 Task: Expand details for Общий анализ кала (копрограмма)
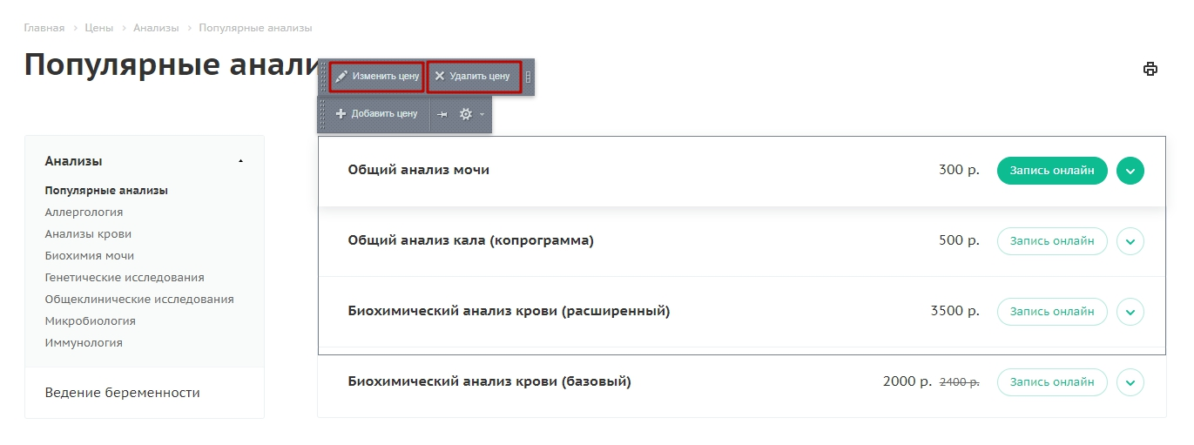(1130, 241)
